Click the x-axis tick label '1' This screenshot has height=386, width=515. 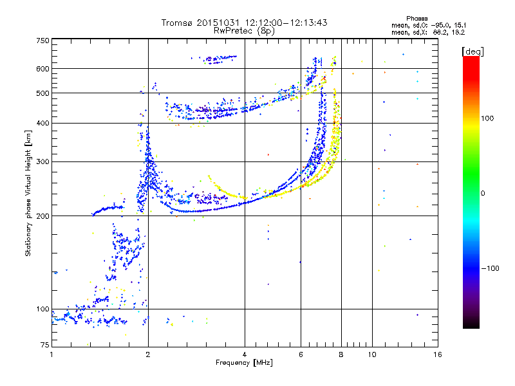coord(51,354)
